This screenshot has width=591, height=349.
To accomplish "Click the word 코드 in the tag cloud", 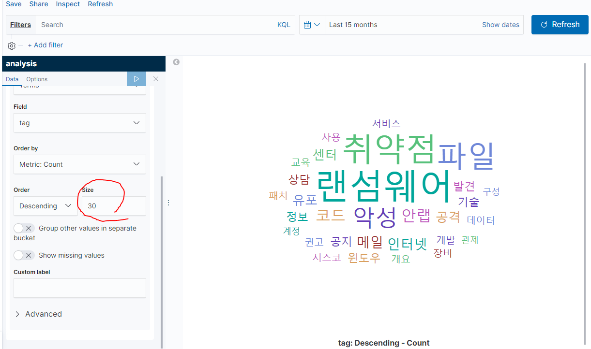I will (331, 215).
